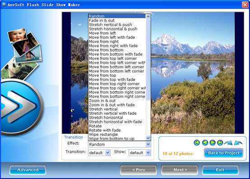Image resolution: width=250 pixels, height=179 pixels.
Task: Pick Rotate with fade effect
Action: click(x=117, y=130)
